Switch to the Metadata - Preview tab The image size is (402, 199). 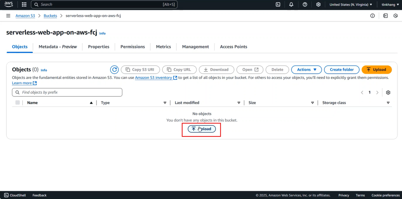(58, 47)
